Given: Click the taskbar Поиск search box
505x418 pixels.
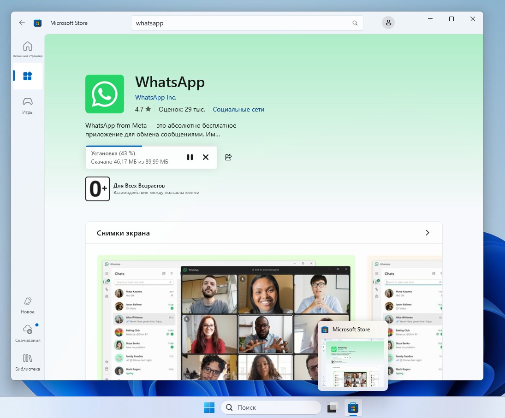Looking at the screenshot, I should pos(271,408).
